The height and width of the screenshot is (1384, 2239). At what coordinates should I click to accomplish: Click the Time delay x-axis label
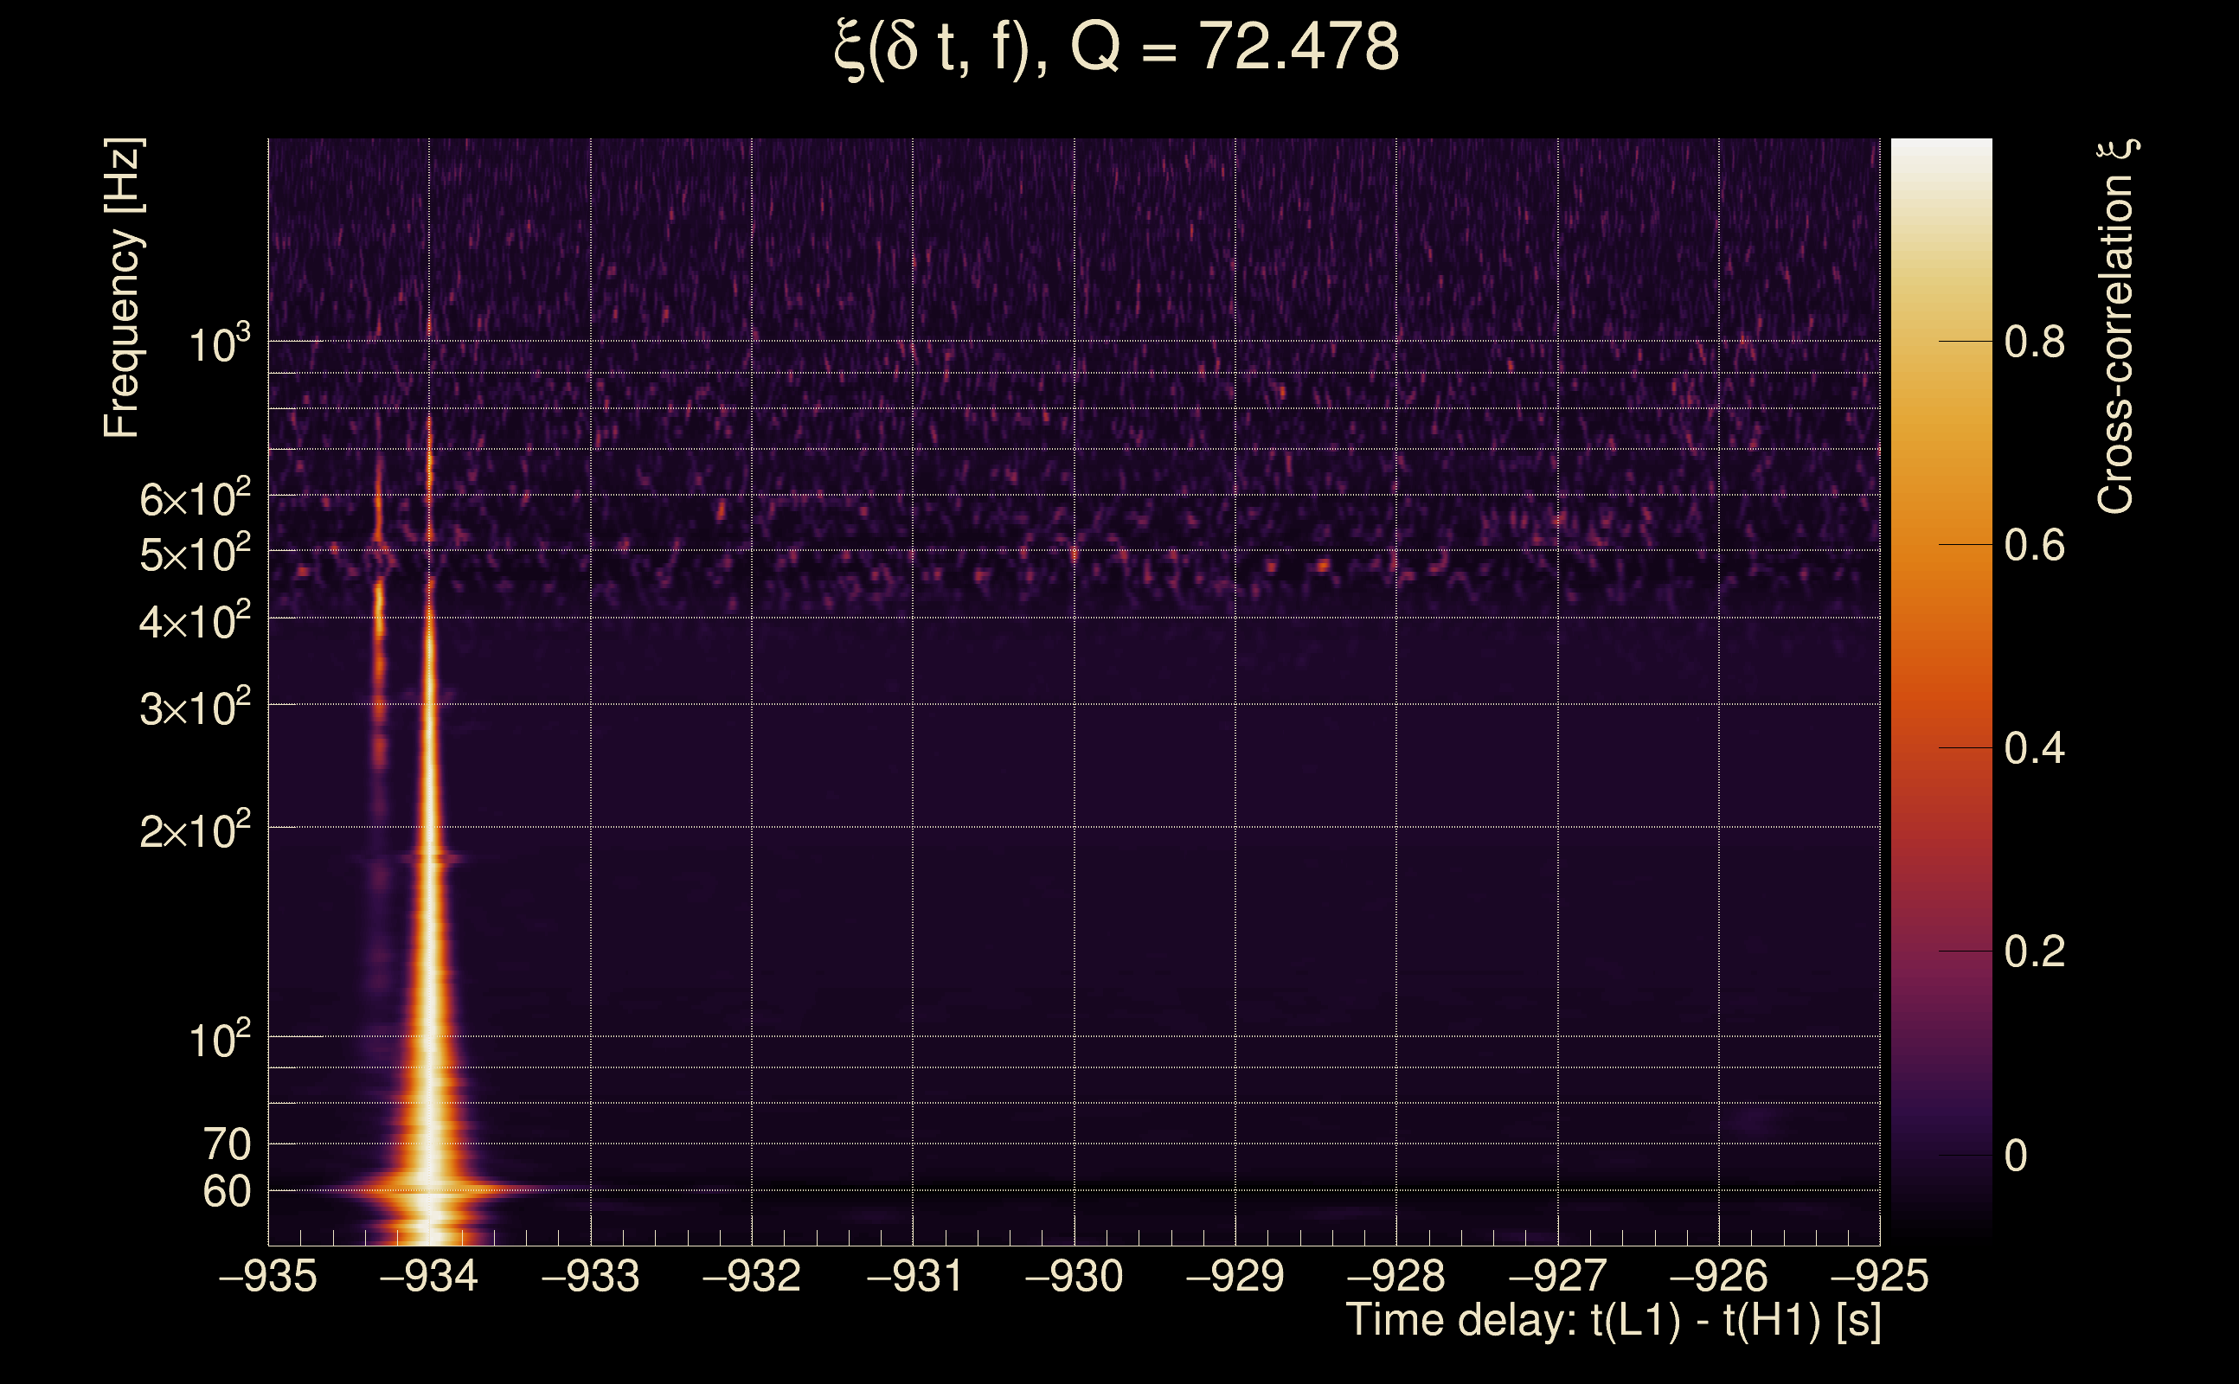1613,1320
